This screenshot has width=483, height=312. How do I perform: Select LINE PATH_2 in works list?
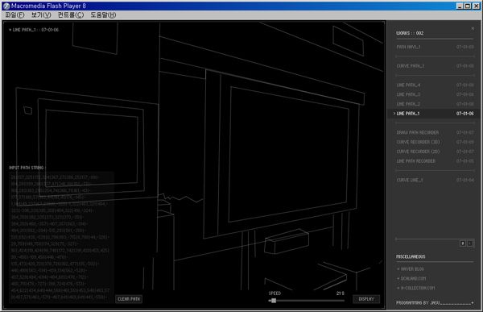[x=435, y=104]
